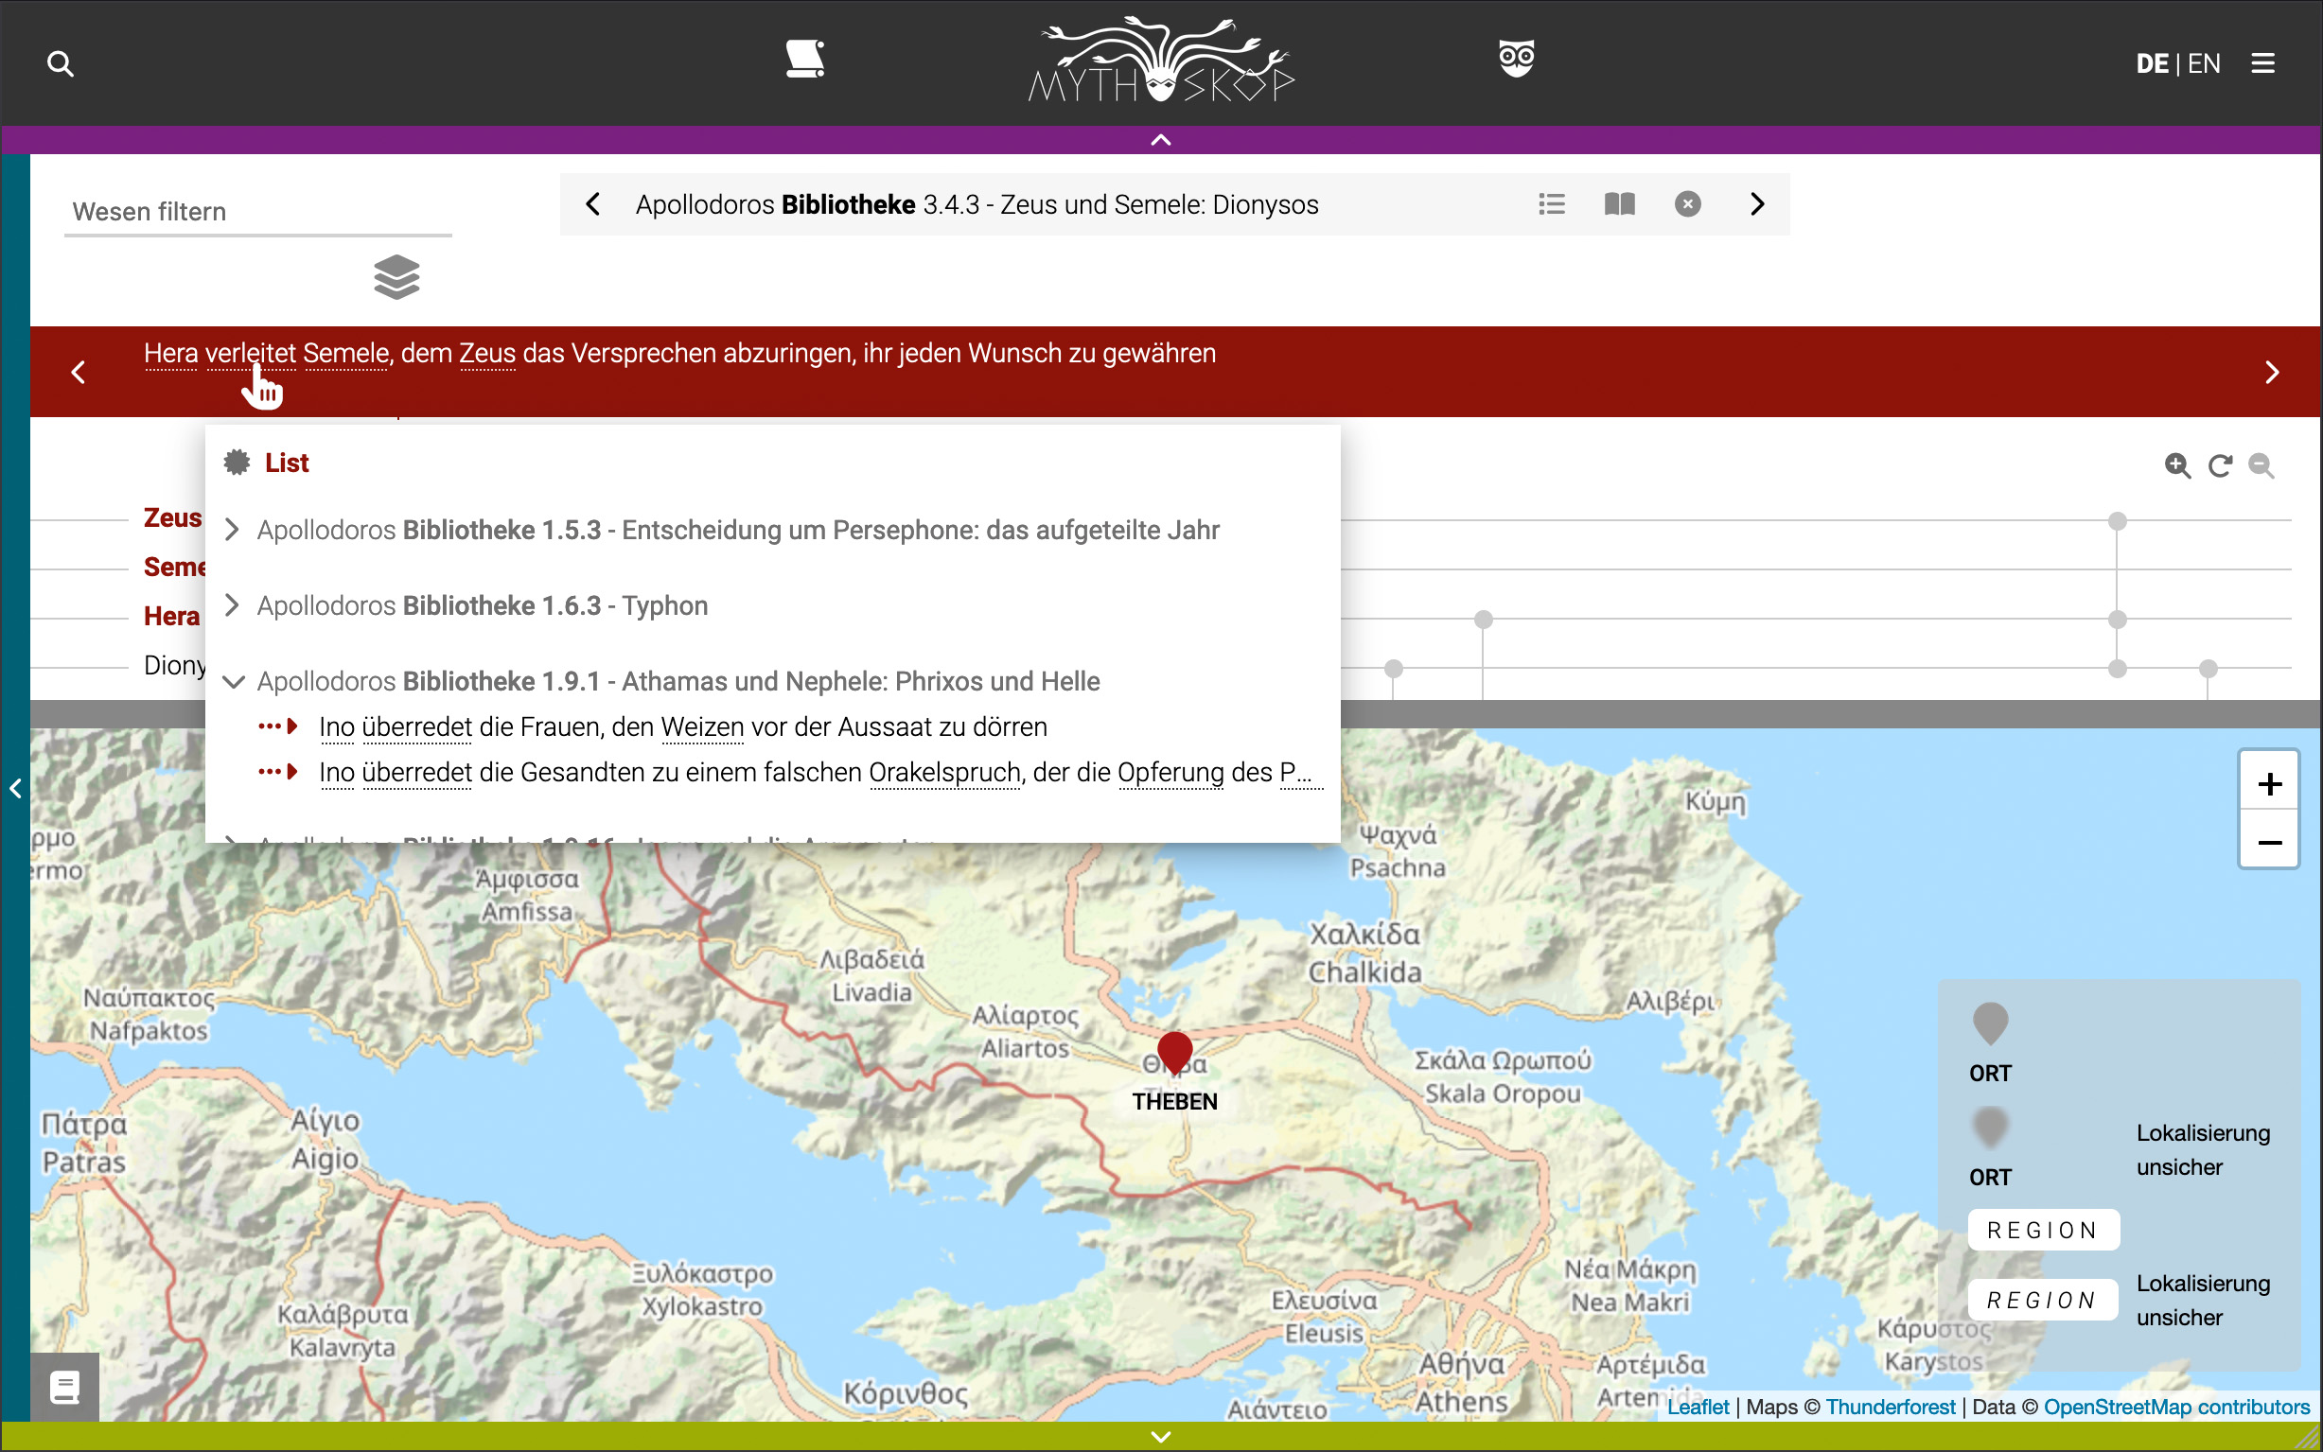Expand Bibliotheke 1.6.3 Typhon entry
This screenshot has height=1452, width=2323.
466,606
